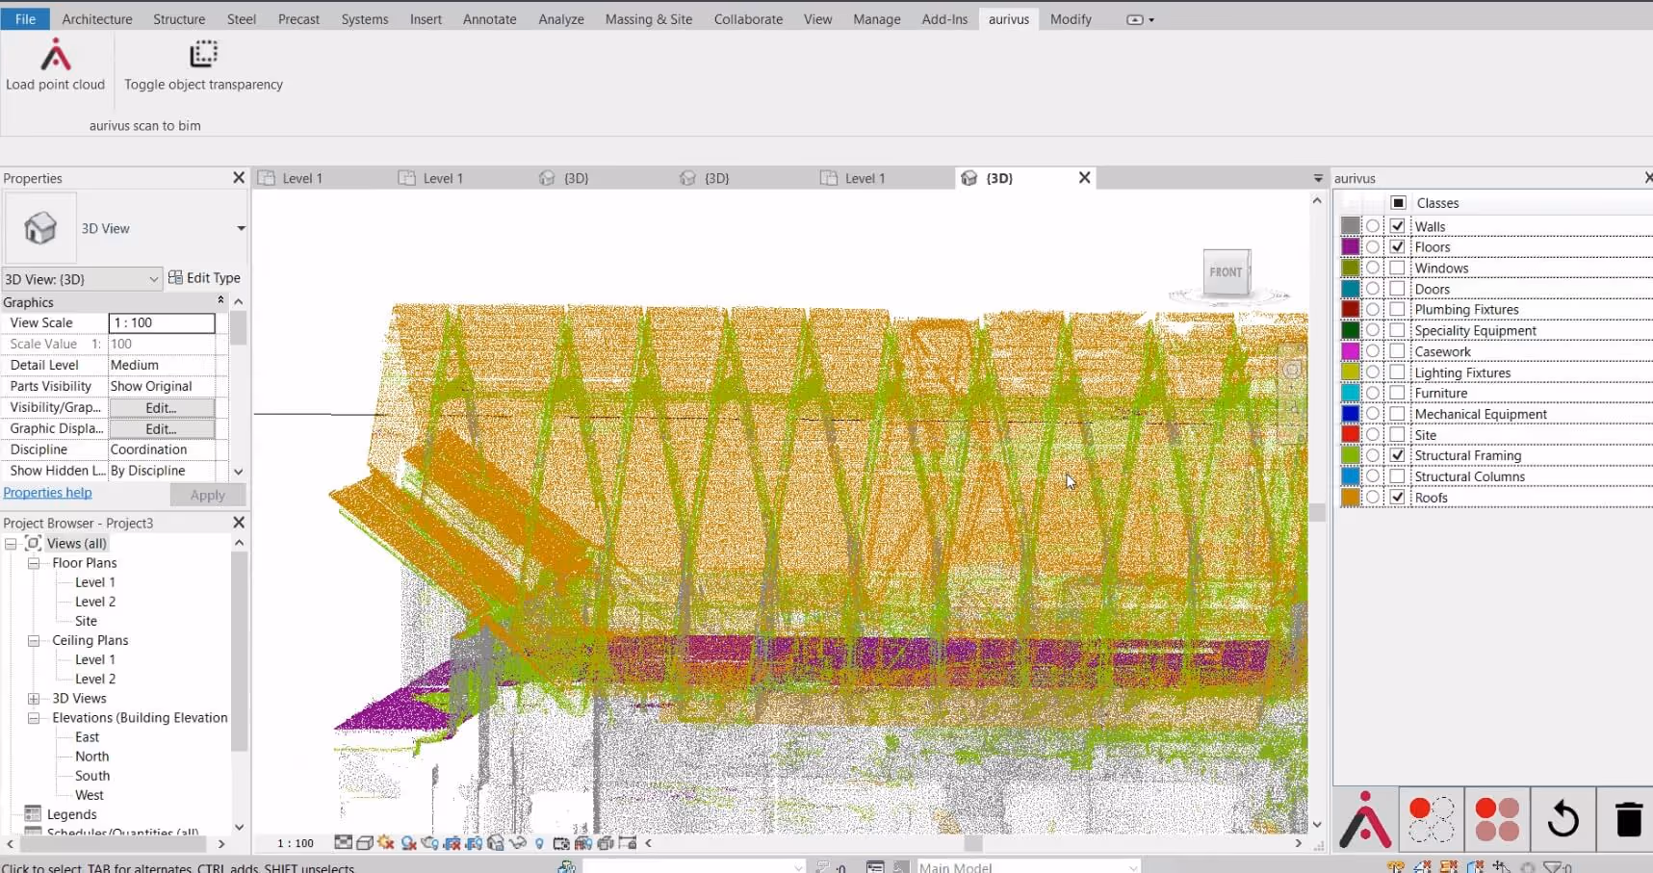1653x873 pixels.
Task: Click Reveal Constraints icon
Action: pyautogui.click(x=628, y=843)
